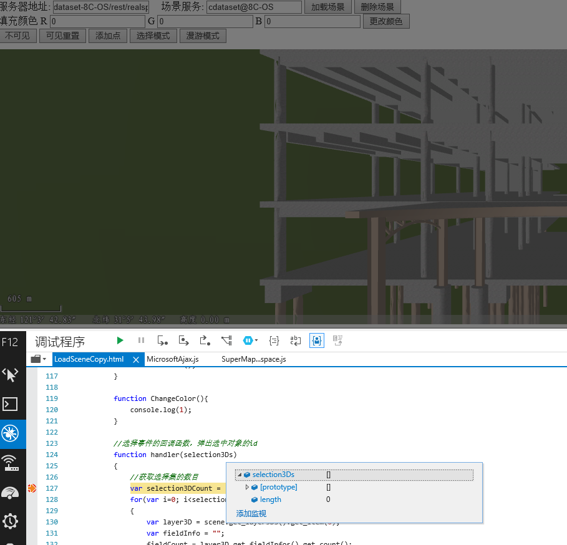Click the 调试程序 title text
Image resolution: width=567 pixels, height=545 pixels.
60,342
